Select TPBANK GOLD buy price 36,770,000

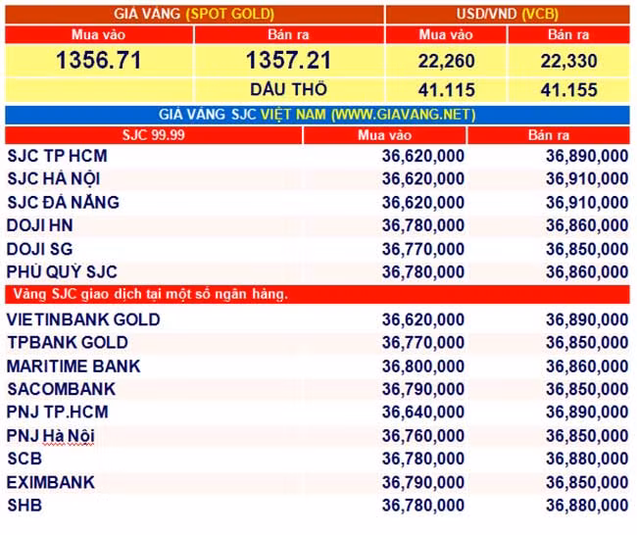423,342
